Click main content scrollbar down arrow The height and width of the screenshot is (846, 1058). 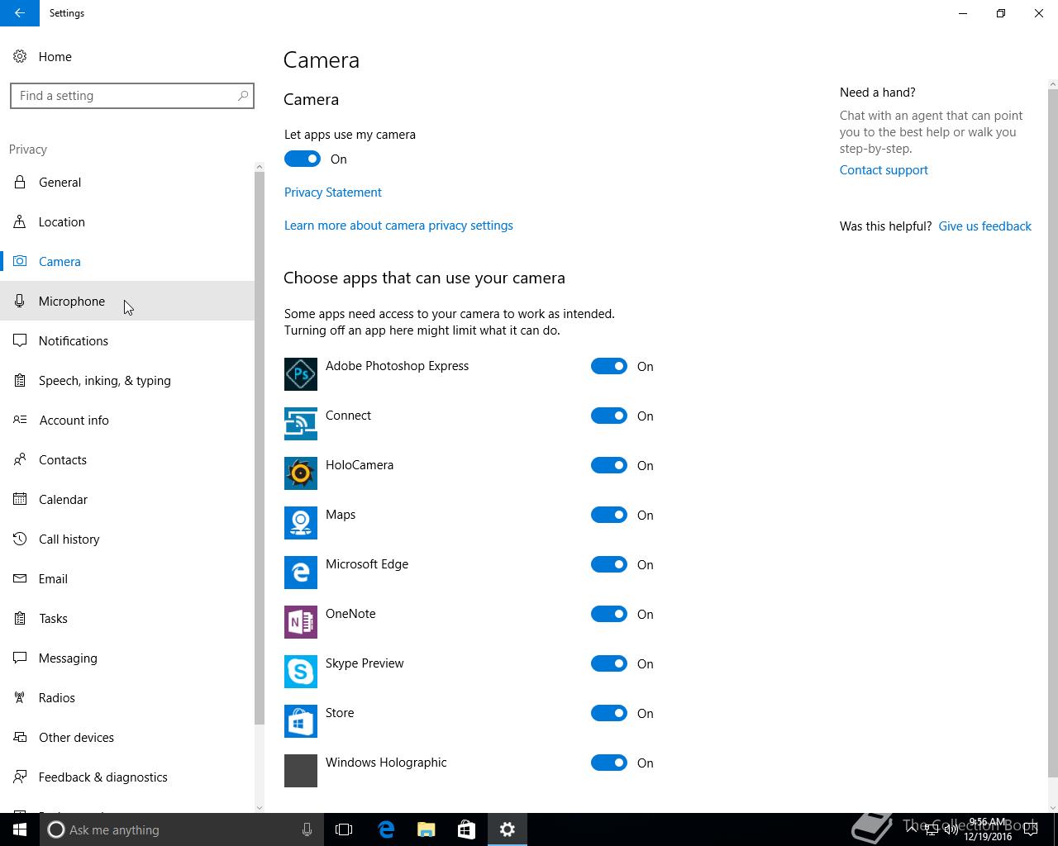pyautogui.click(x=1052, y=807)
